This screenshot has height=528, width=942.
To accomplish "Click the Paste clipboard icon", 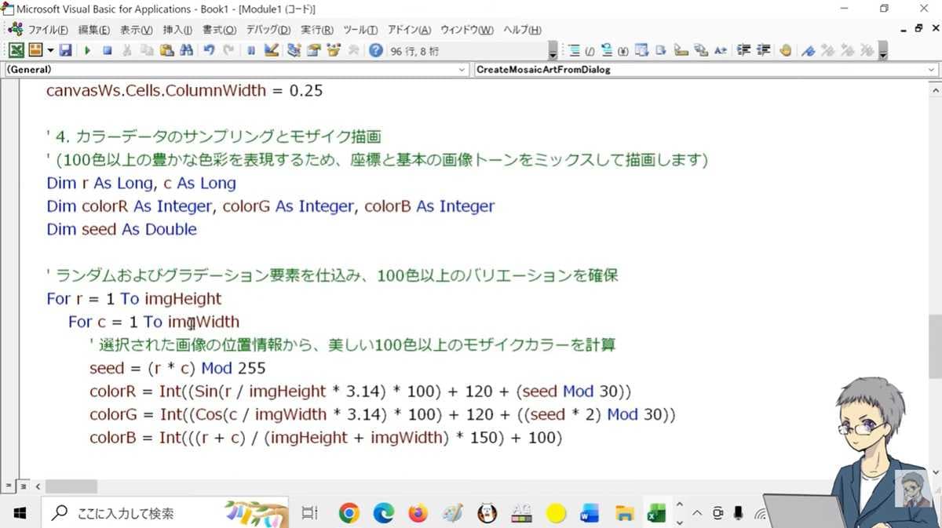I will click(166, 50).
